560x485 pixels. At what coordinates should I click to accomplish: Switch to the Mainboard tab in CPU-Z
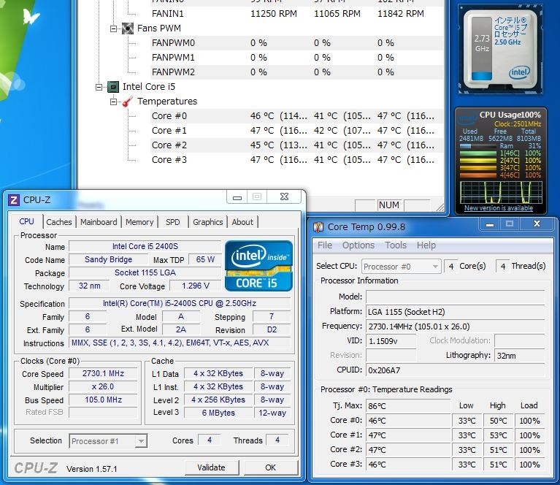click(x=99, y=222)
